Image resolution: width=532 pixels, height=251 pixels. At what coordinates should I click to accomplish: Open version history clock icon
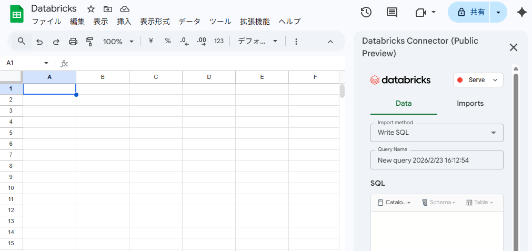(x=366, y=12)
